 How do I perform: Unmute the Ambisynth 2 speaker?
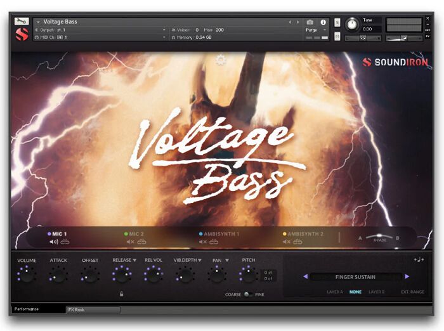[x=287, y=242]
